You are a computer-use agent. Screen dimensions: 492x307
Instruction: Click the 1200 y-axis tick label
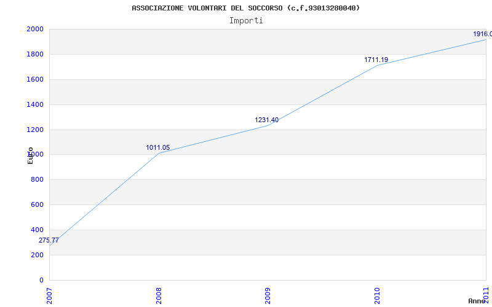(x=35, y=130)
